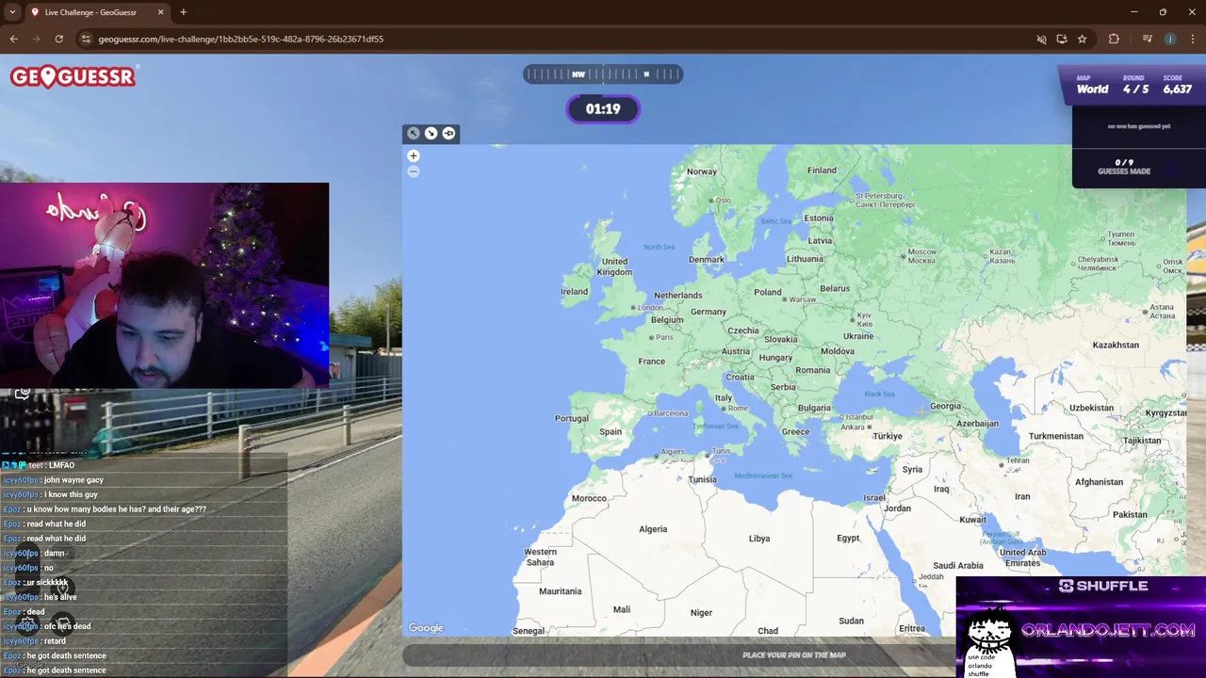Open the Chrome three-dot menu
Screen dimensions: 1206x678
(x=1193, y=39)
